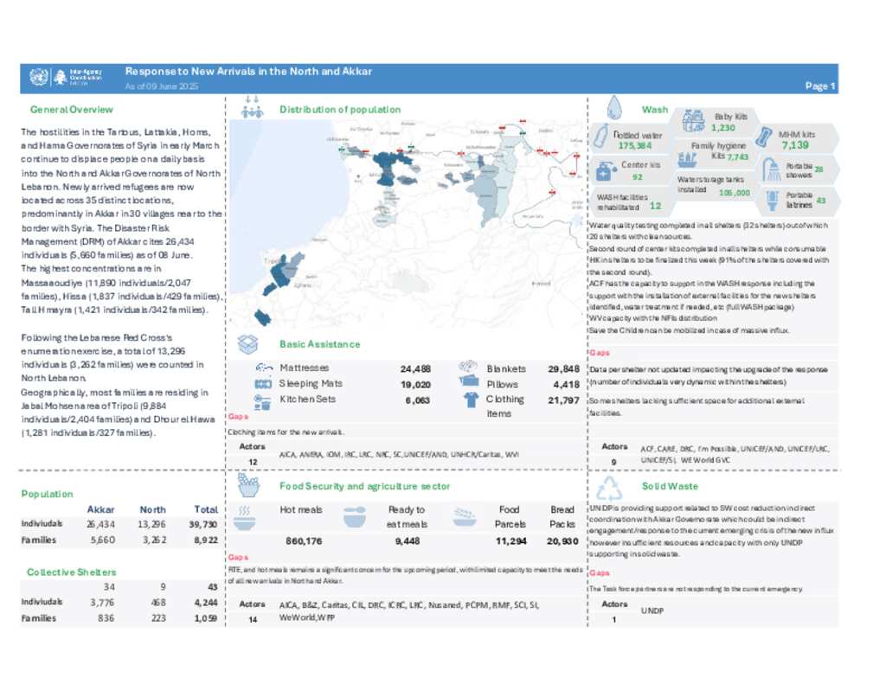Click the UN emblem logo in header
The width and height of the screenshot is (886, 684).
point(36,78)
